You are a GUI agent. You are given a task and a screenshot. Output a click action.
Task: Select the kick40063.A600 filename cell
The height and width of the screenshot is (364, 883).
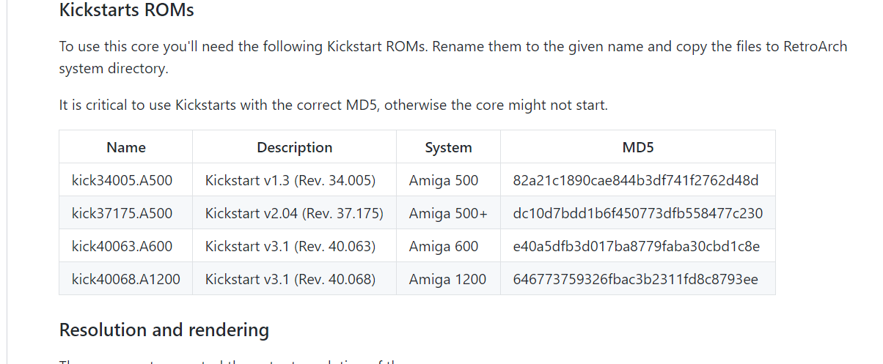pyautogui.click(x=126, y=246)
